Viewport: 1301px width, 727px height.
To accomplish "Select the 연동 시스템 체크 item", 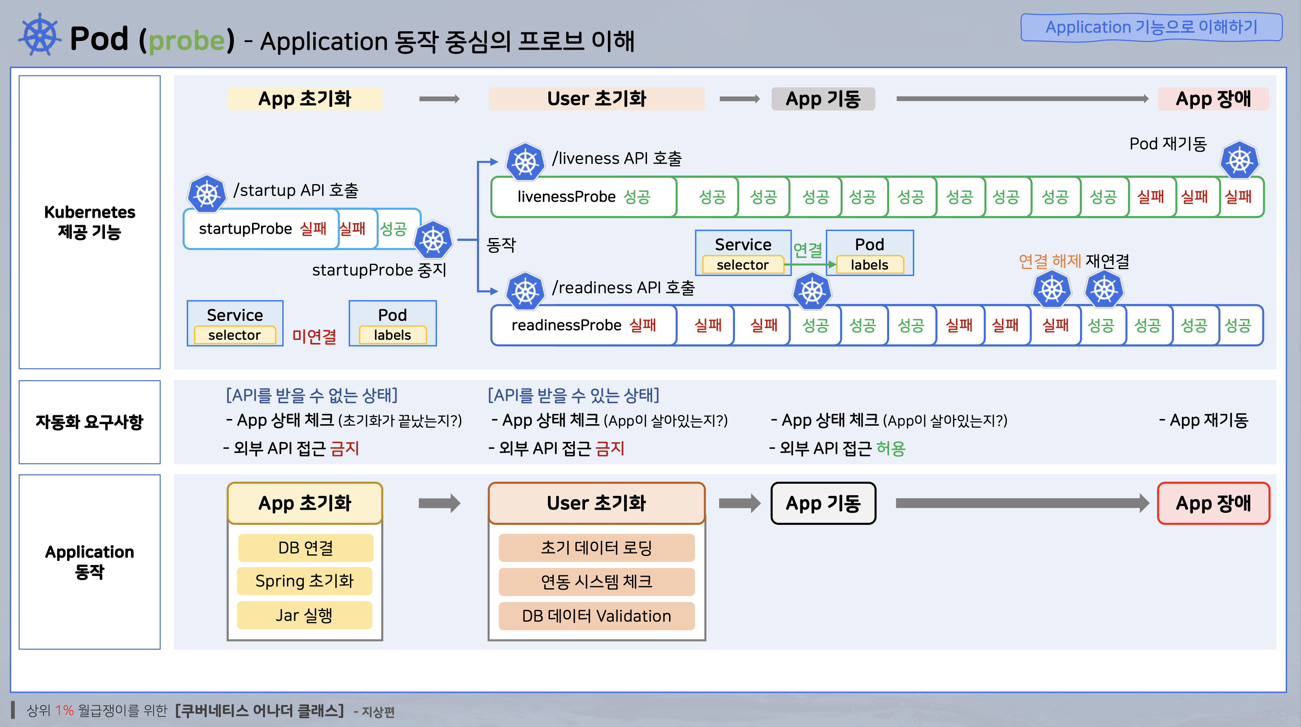I will pos(596,582).
